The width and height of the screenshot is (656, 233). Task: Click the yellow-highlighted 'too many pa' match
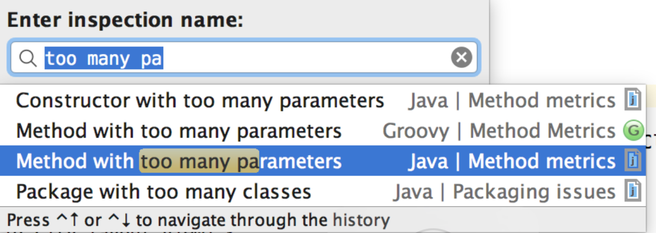pyautogui.click(x=199, y=161)
